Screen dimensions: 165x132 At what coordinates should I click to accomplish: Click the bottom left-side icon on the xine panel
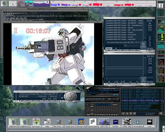[x=16, y=99]
